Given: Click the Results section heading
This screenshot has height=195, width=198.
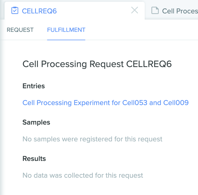Looking at the screenshot, I should coord(34,158).
